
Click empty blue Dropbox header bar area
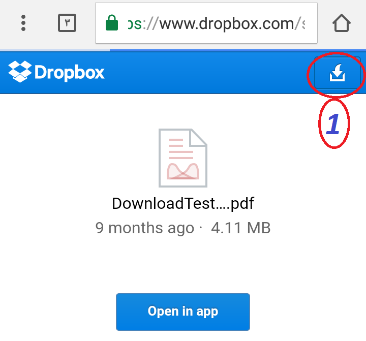pyautogui.click(x=205, y=73)
